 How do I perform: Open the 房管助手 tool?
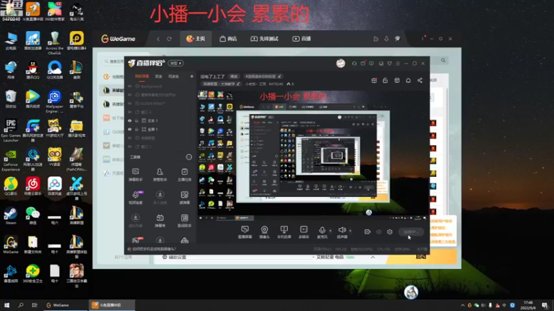(160, 175)
